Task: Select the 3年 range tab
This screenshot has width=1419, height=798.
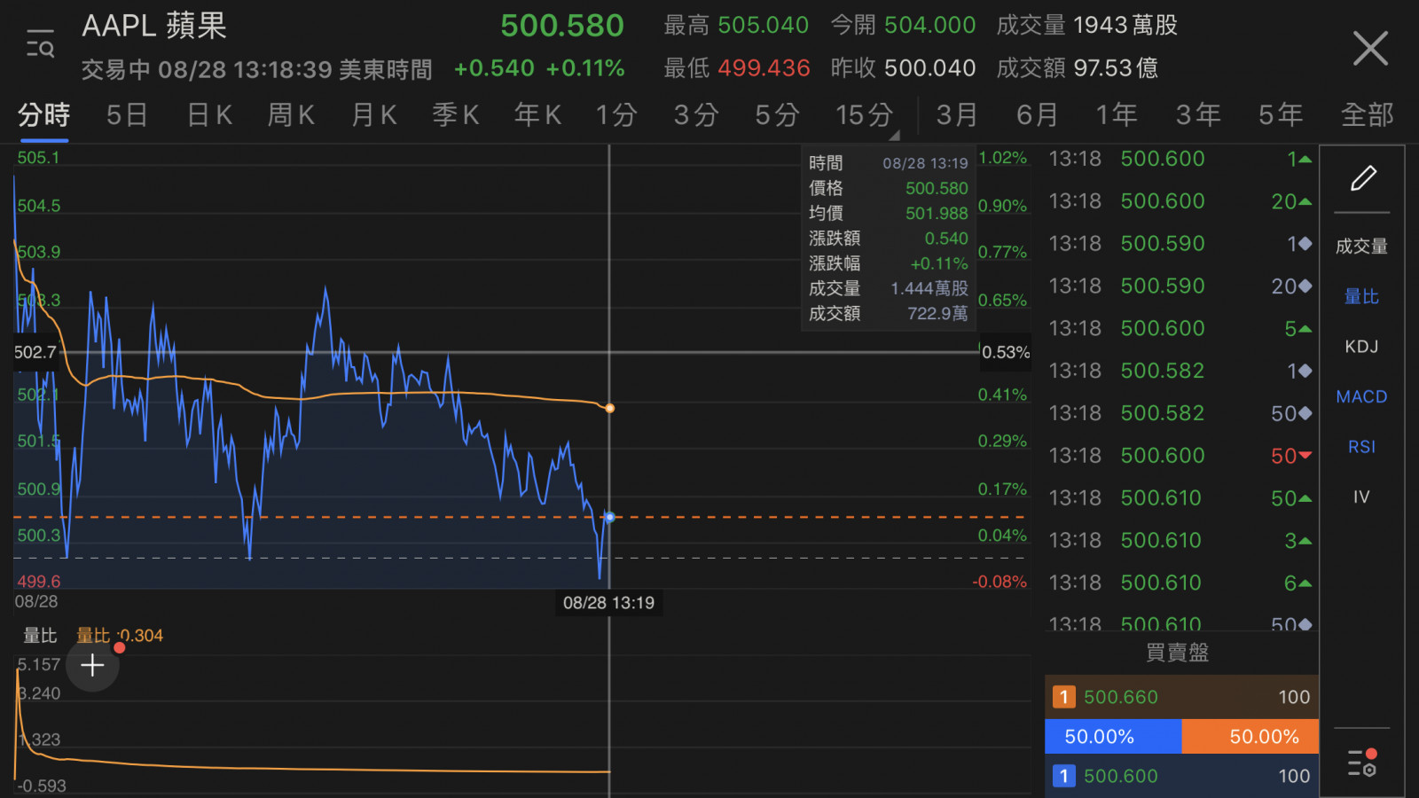Action: point(1199,115)
